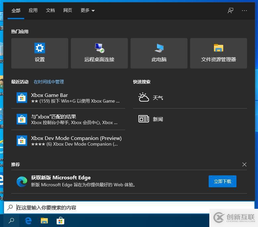Viewport: 258px width, 227px height.
Task: Click the 立即下载 button
Action: coord(223,181)
